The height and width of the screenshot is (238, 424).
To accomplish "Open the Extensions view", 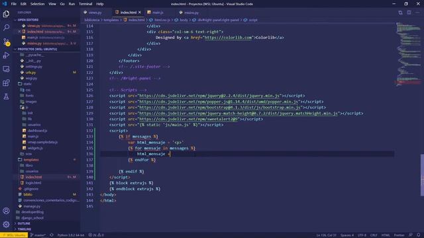I will click(x=6, y=83).
